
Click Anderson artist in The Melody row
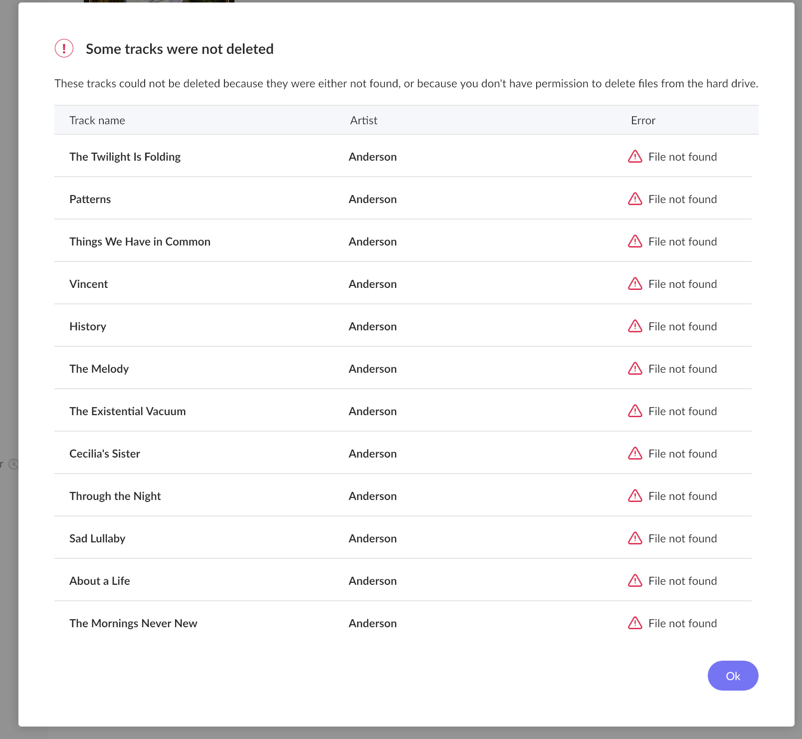(373, 369)
